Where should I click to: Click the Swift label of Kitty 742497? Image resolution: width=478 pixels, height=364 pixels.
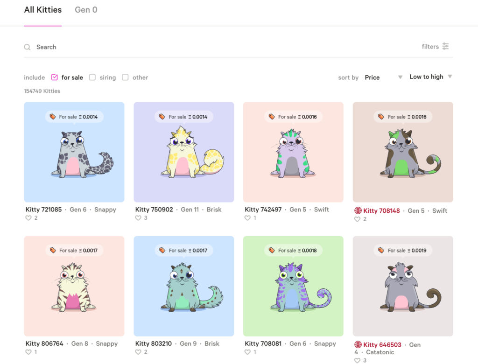coord(321,210)
